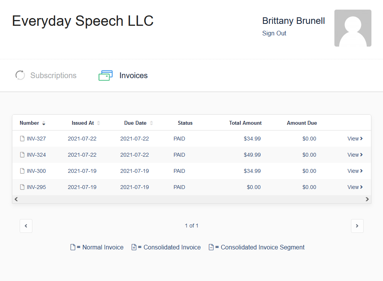This screenshot has width=383, height=281.
Task: Switch to the Subscriptions tab
Action: (46, 75)
